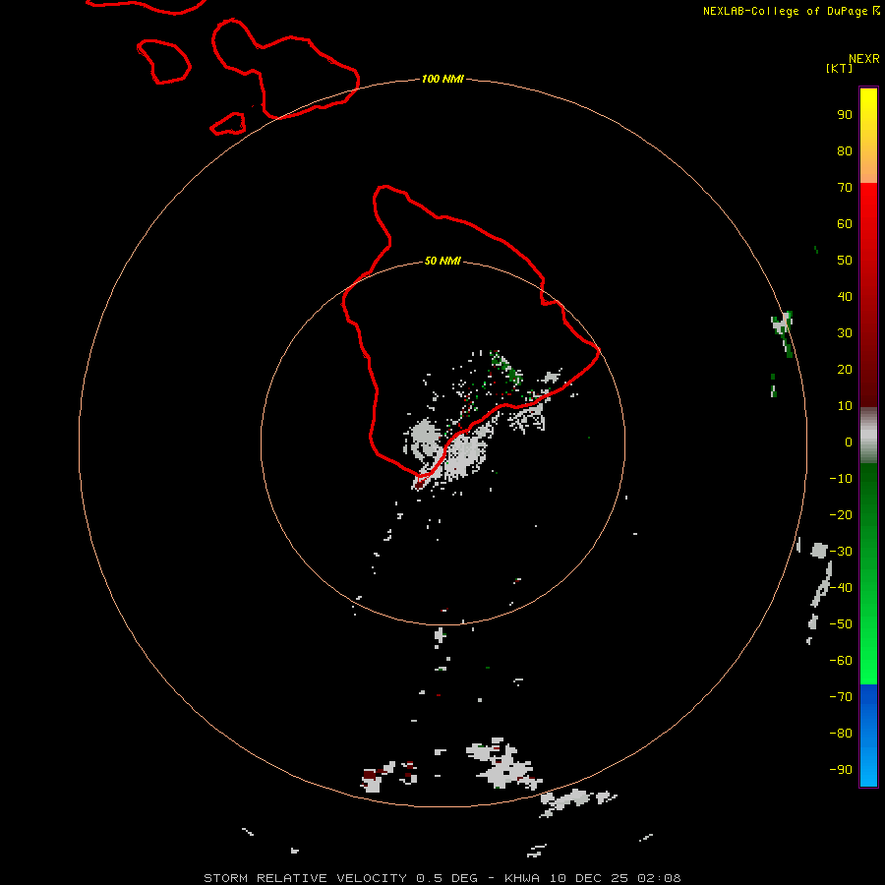Screen dimensions: 885x885
Task: Click the 40 value on the velocity scale
Action: pos(845,296)
